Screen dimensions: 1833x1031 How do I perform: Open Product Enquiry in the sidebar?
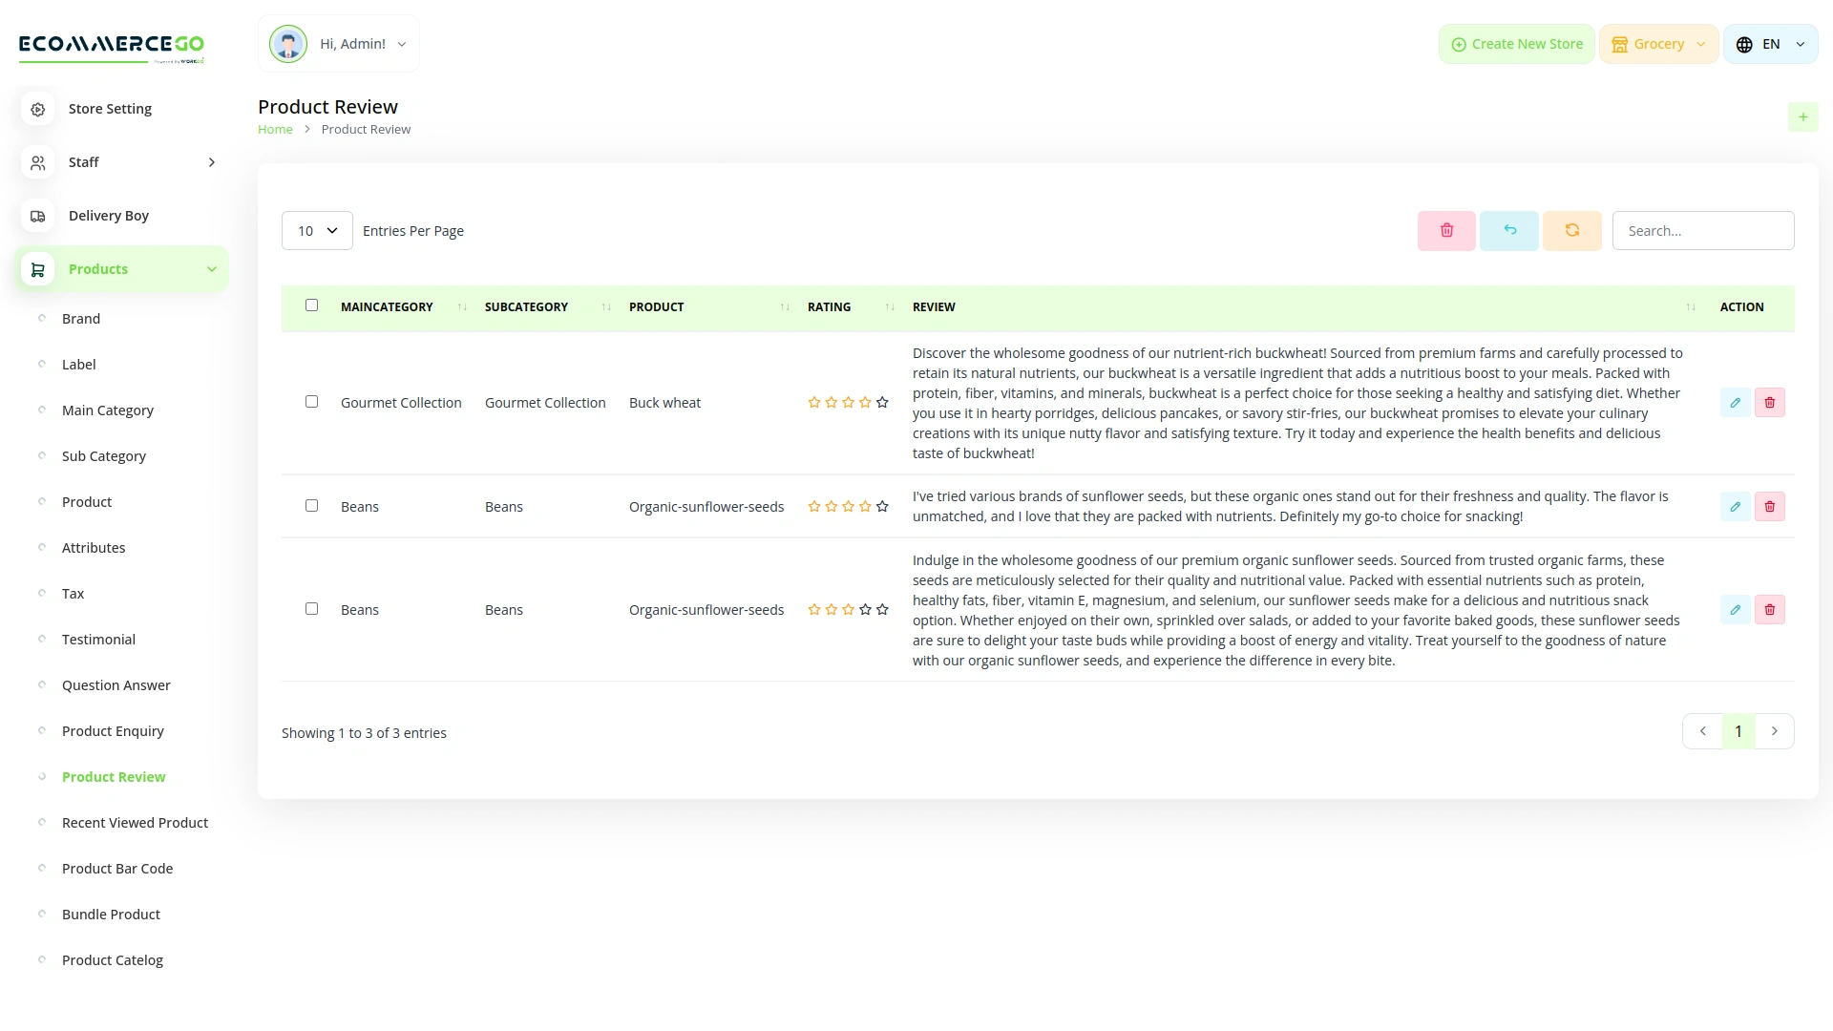click(113, 731)
